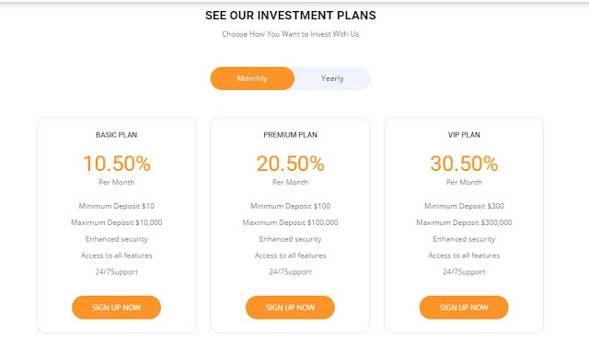Image resolution: width=589 pixels, height=340 pixels.
Task: Click the Maximum Deposit $10,000 line
Action: [x=117, y=222]
